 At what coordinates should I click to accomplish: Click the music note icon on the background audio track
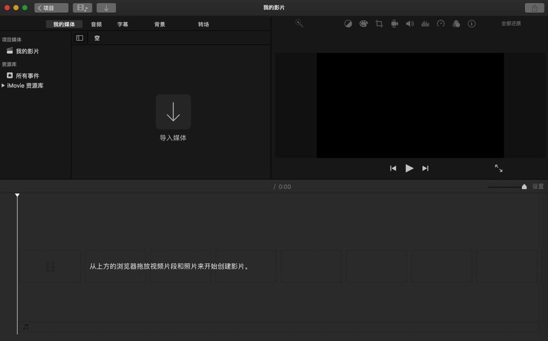[x=26, y=327]
